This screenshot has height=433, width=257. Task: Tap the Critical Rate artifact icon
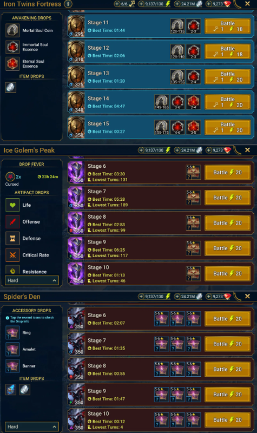(12, 255)
